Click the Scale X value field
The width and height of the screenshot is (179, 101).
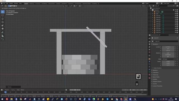[x=168, y=61]
